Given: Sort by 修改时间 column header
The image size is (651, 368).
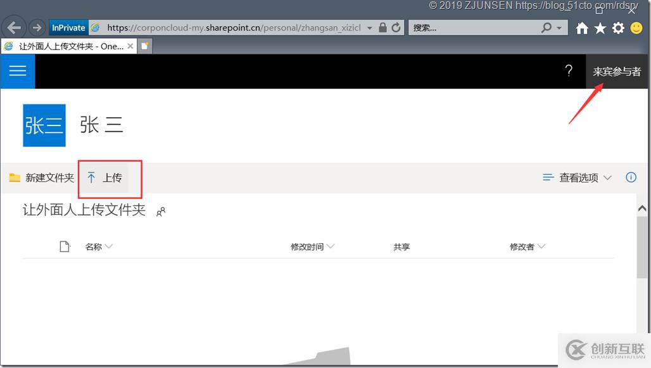Looking at the screenshot, I should (x=312, y=247).
